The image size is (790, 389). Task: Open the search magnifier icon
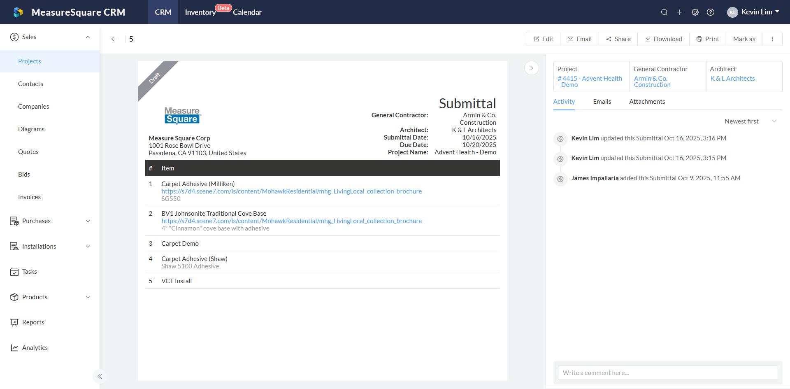(x=664, y=12)
